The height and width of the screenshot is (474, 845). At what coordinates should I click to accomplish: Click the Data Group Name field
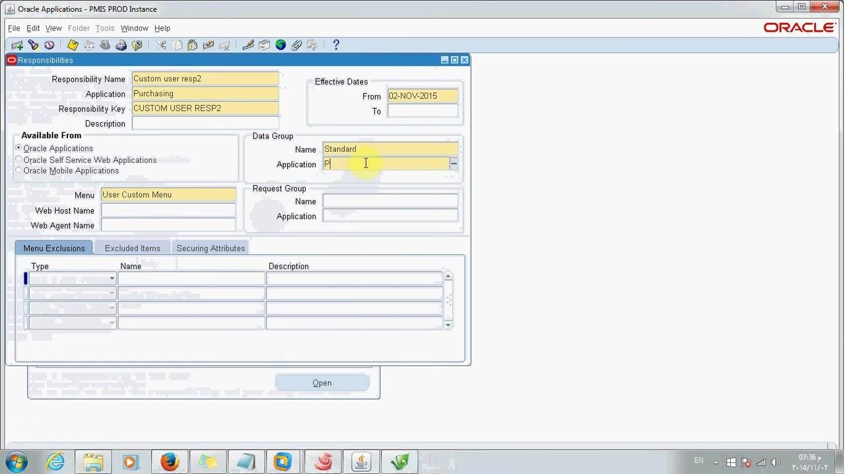tap(390, 149)
